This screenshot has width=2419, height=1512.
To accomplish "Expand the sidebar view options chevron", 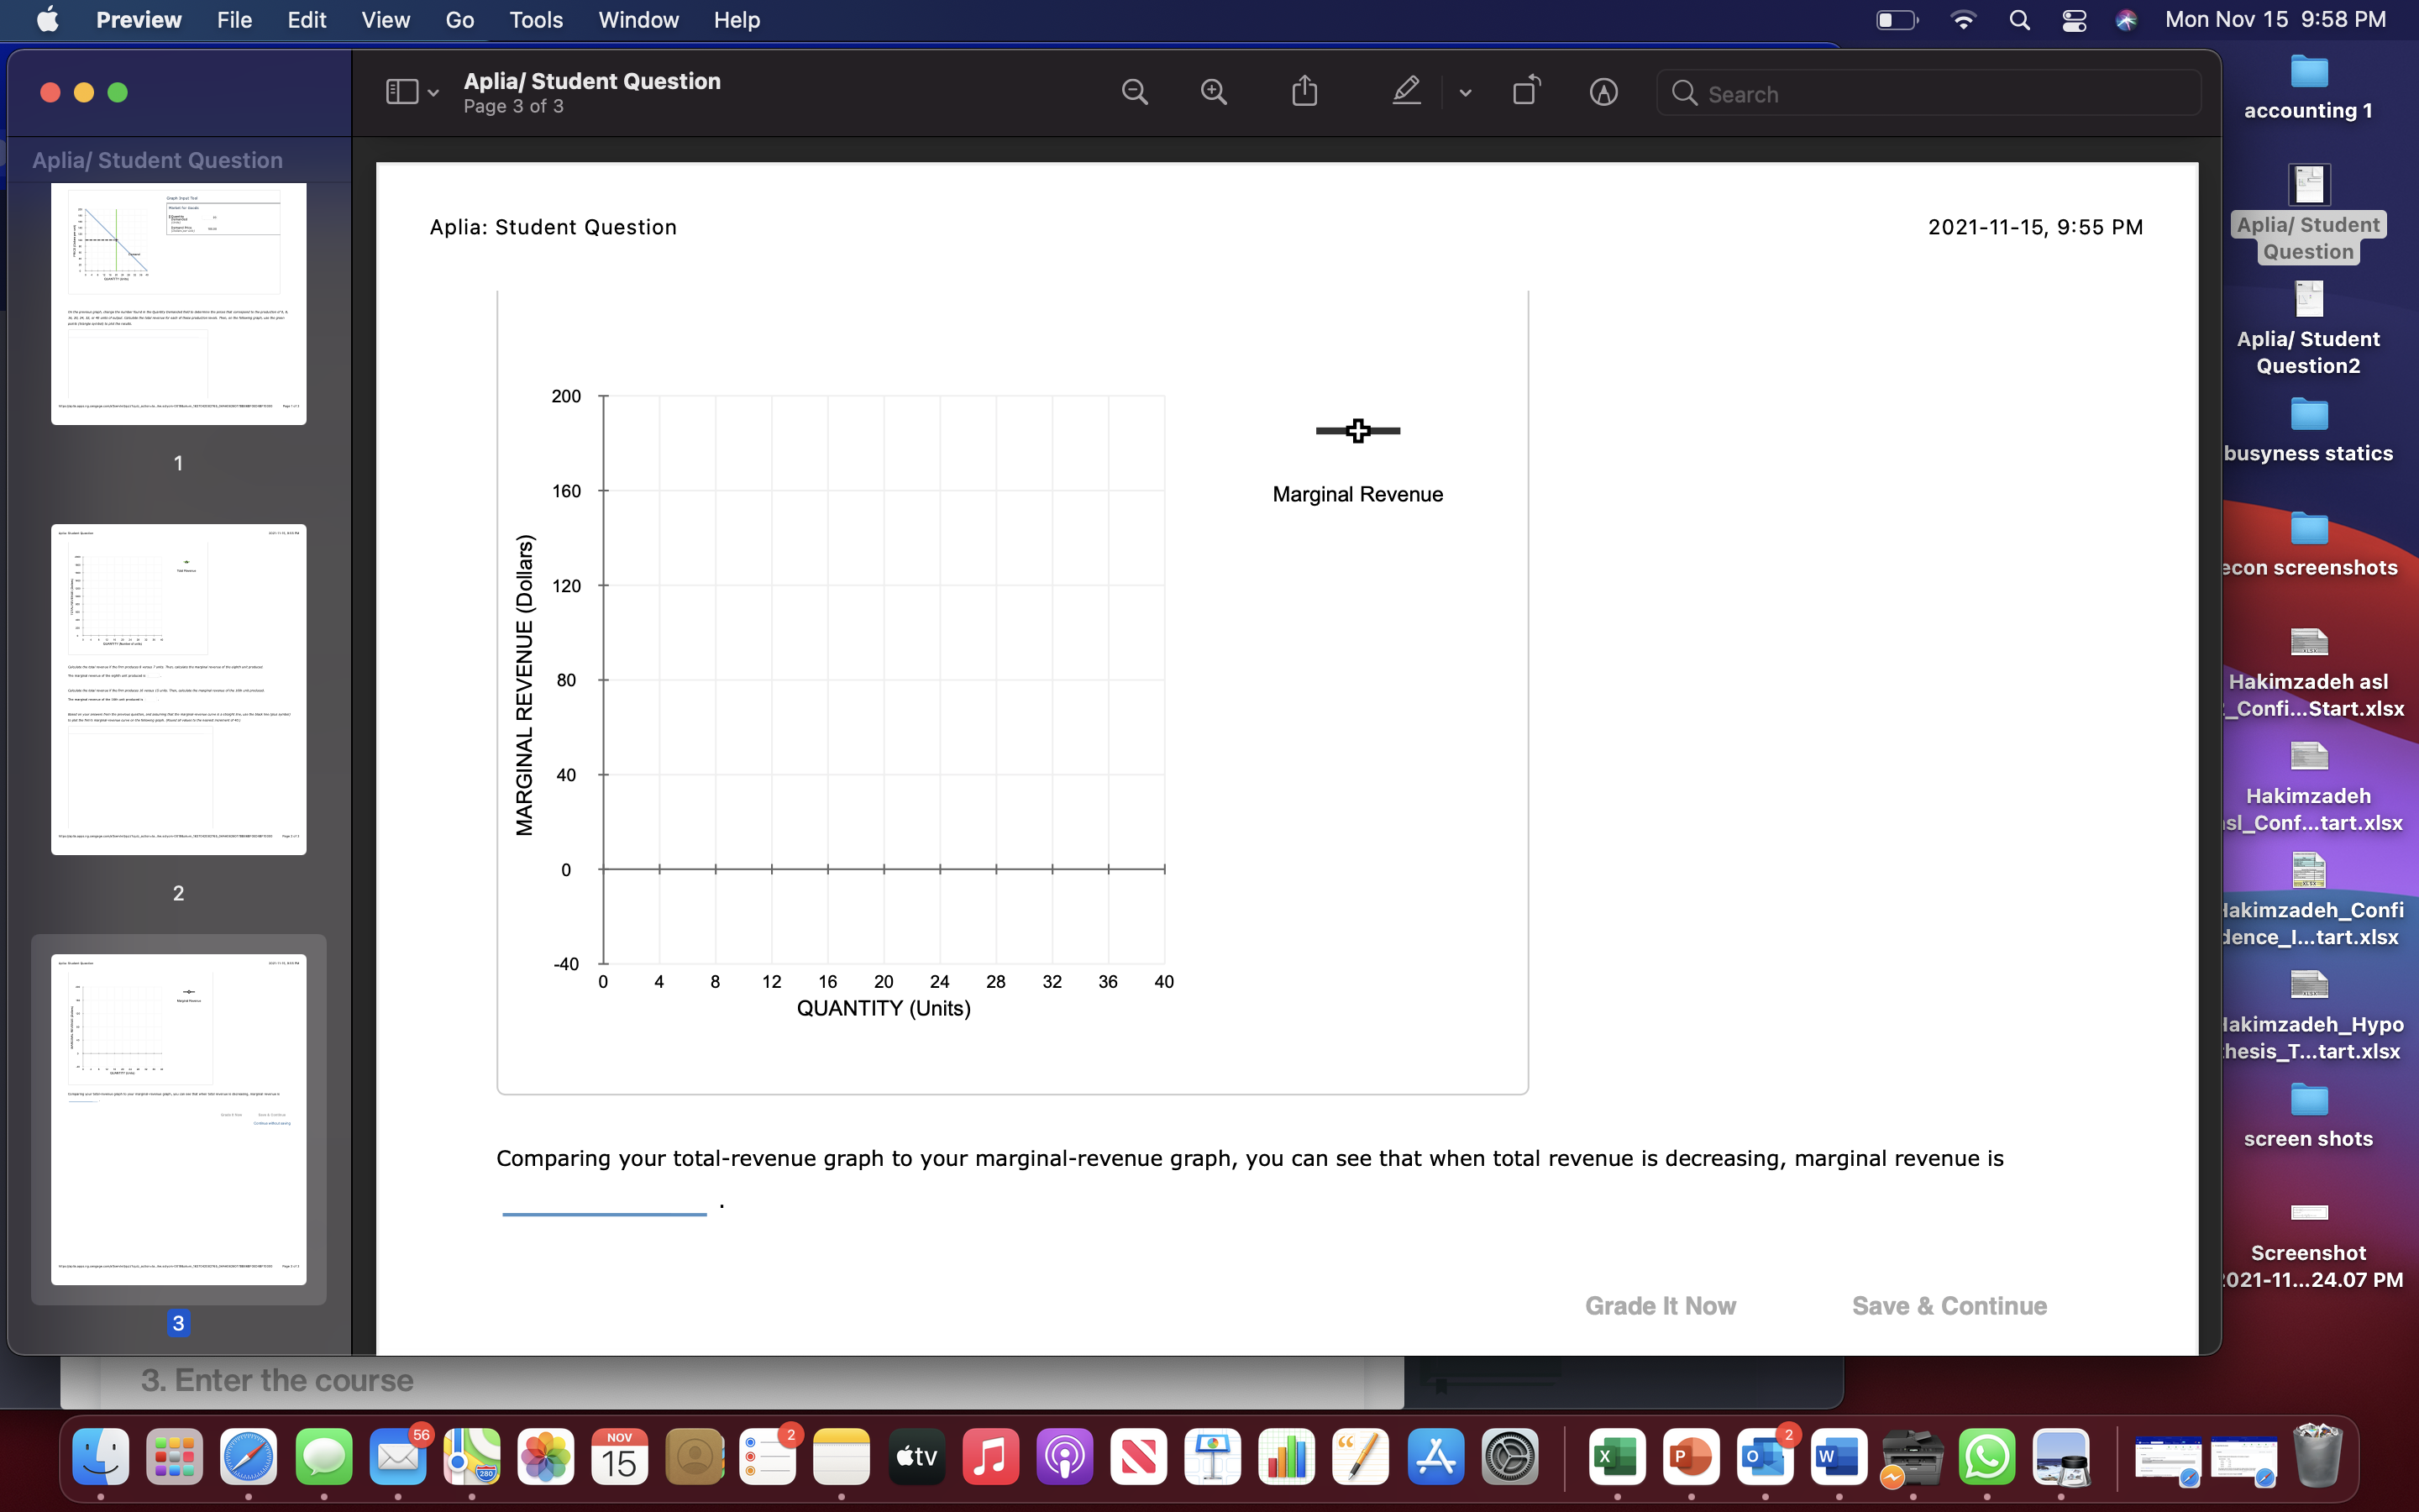I will (x=433, y=92).
